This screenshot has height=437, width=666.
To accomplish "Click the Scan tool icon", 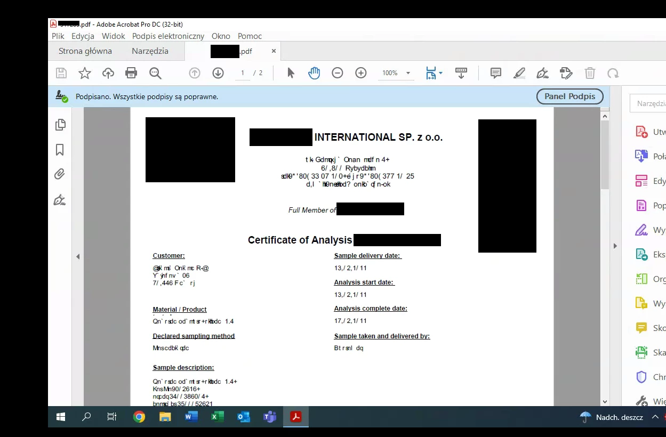I will (641, 352).
